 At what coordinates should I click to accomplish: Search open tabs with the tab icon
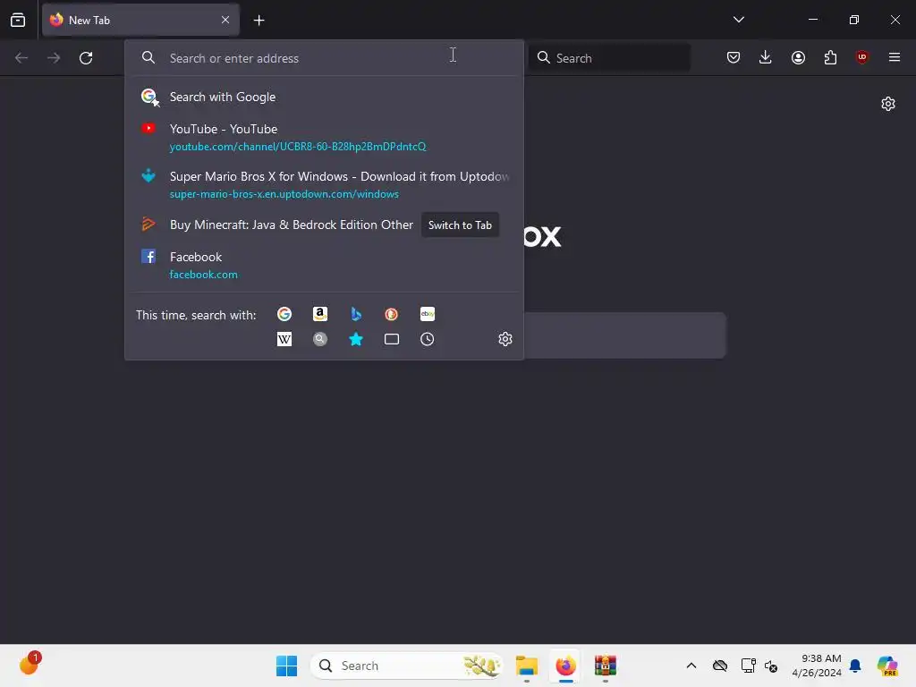(392, 339)
